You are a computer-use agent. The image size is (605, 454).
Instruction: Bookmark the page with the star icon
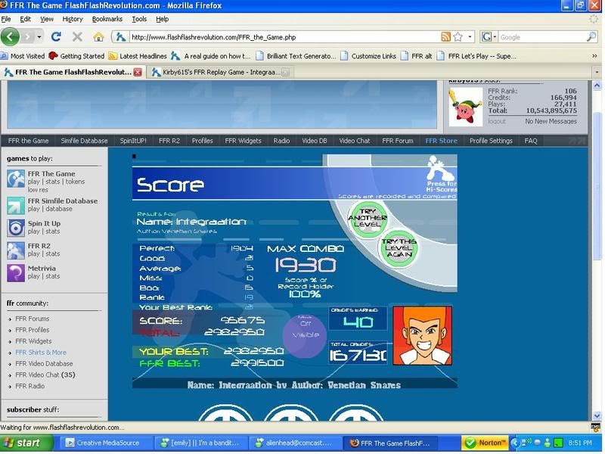click(458, 36)
